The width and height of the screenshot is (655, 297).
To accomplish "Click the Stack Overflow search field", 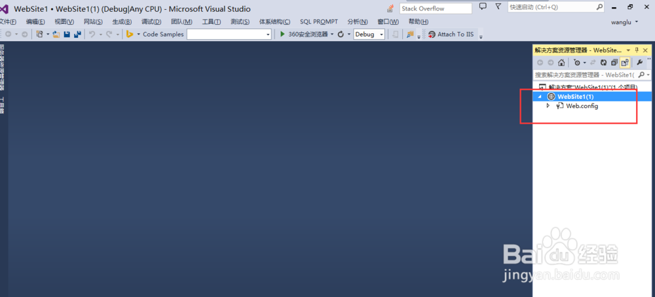I will 436,9.
